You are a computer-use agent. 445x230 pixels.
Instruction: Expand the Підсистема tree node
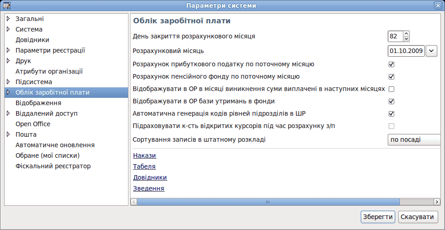tap(9, 82)
